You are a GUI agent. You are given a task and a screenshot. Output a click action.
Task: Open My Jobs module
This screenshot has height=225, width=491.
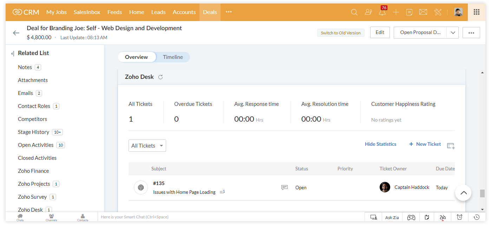click(57, 12)
